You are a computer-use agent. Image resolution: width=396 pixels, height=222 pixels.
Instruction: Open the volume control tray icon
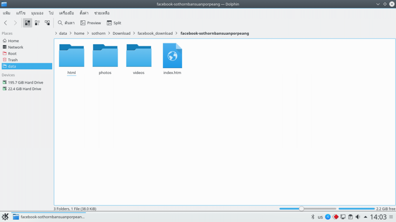pyautogui.click(x=358, y=217)
